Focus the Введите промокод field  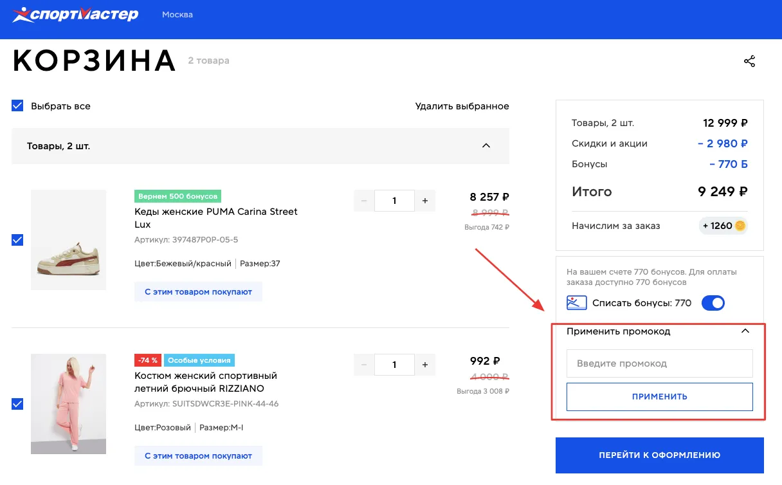point(659,363)
